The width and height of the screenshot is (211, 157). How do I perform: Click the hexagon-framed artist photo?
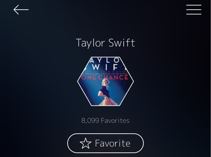tap(105, 82)
